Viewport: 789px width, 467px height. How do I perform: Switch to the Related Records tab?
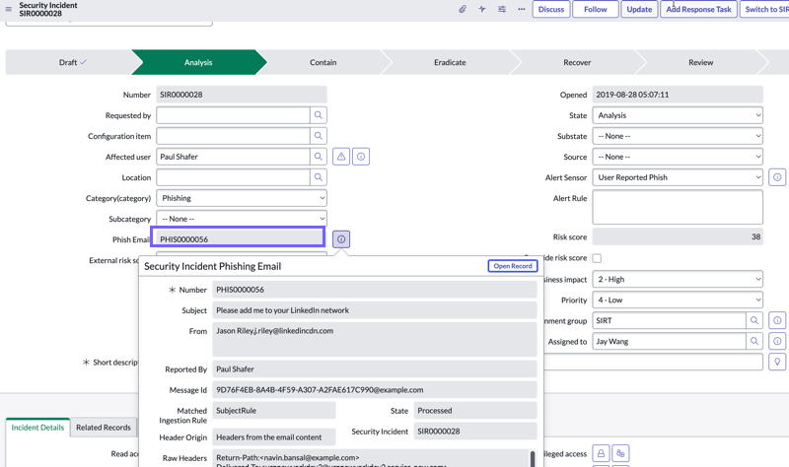104,428
